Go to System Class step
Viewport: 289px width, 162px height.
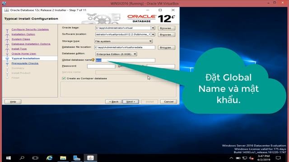[x=21, y=39]
